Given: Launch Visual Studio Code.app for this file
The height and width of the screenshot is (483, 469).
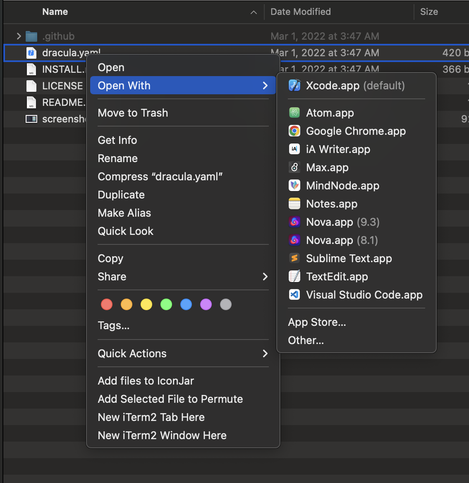Looking at the screenshot, I should (x=364, y=295).
